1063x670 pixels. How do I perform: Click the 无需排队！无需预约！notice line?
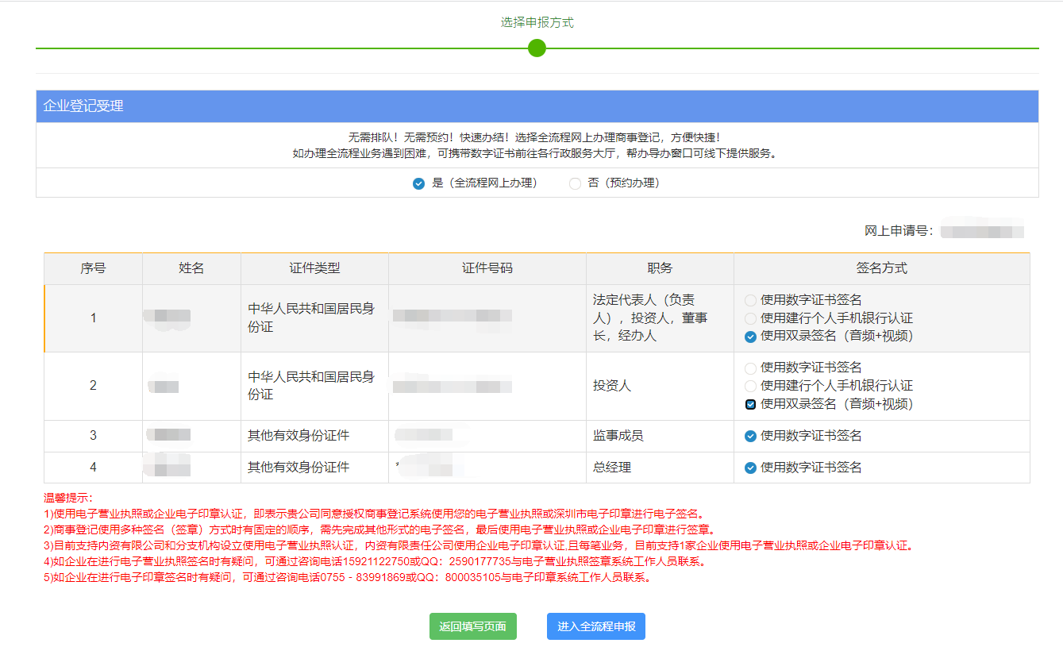[x=534, y=137]
